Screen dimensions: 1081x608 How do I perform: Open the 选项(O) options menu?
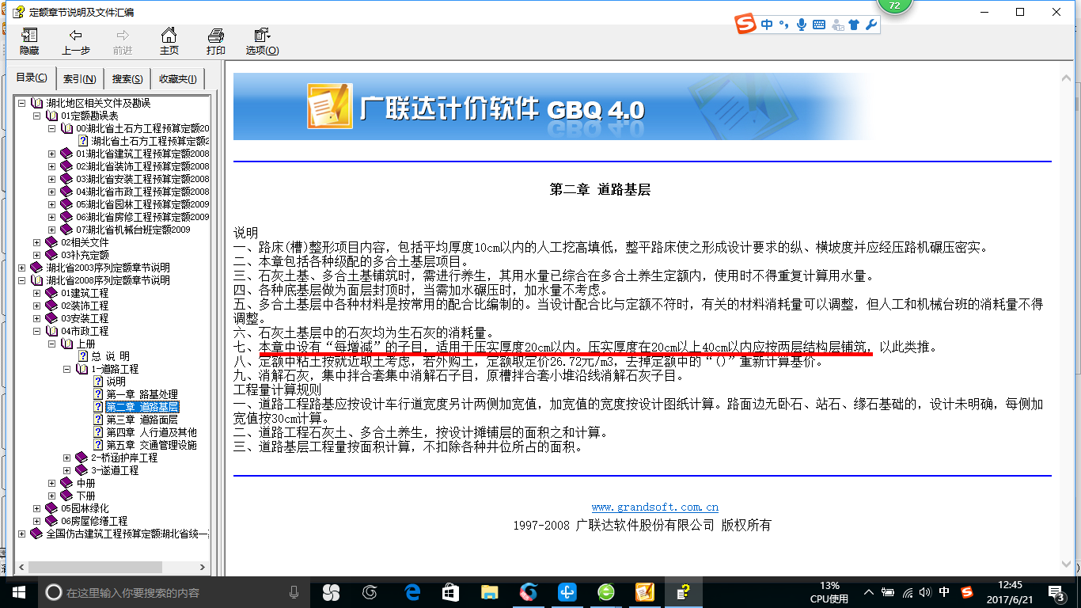pos(262,42)
